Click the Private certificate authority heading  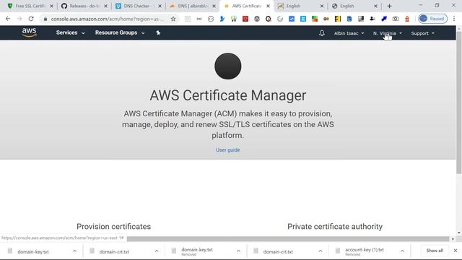[335, 226]
